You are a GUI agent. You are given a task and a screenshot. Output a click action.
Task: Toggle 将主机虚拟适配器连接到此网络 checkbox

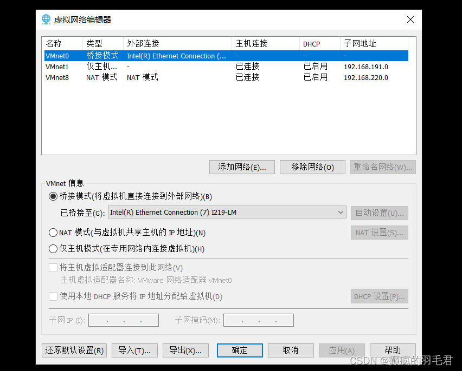tap(53, 268)
